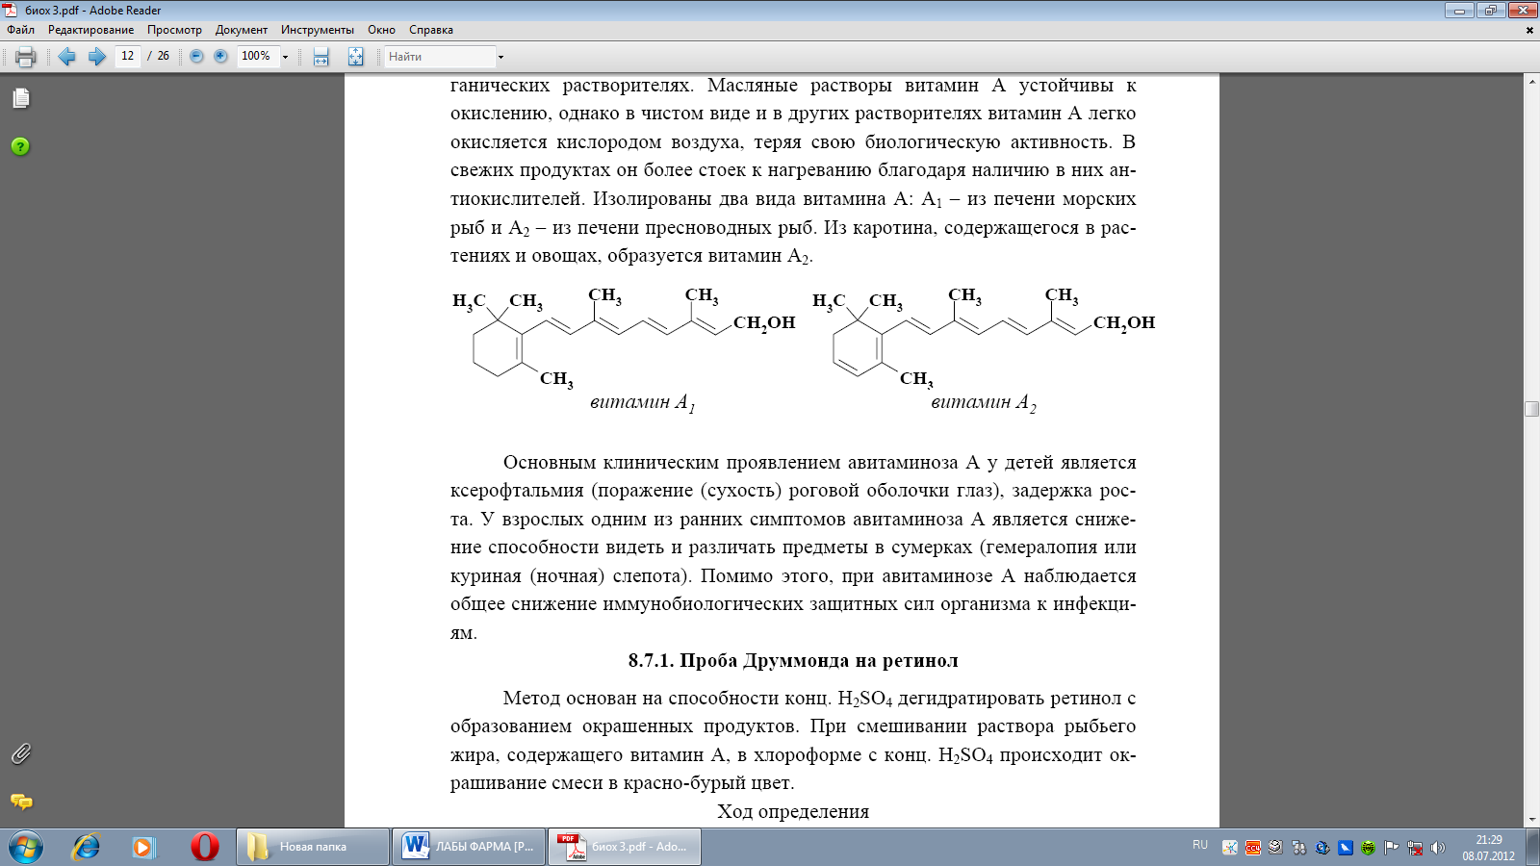Switch to Новая папка folder window
Image resolution: width=1540 pixels, height=866 pixels.
pos(313,847)
